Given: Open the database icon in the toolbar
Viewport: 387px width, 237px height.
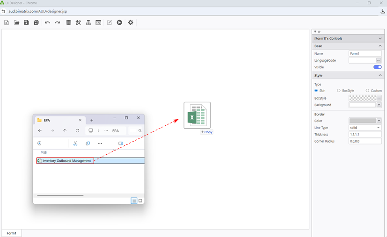Looking at the screenshot, I should point(68,22).
